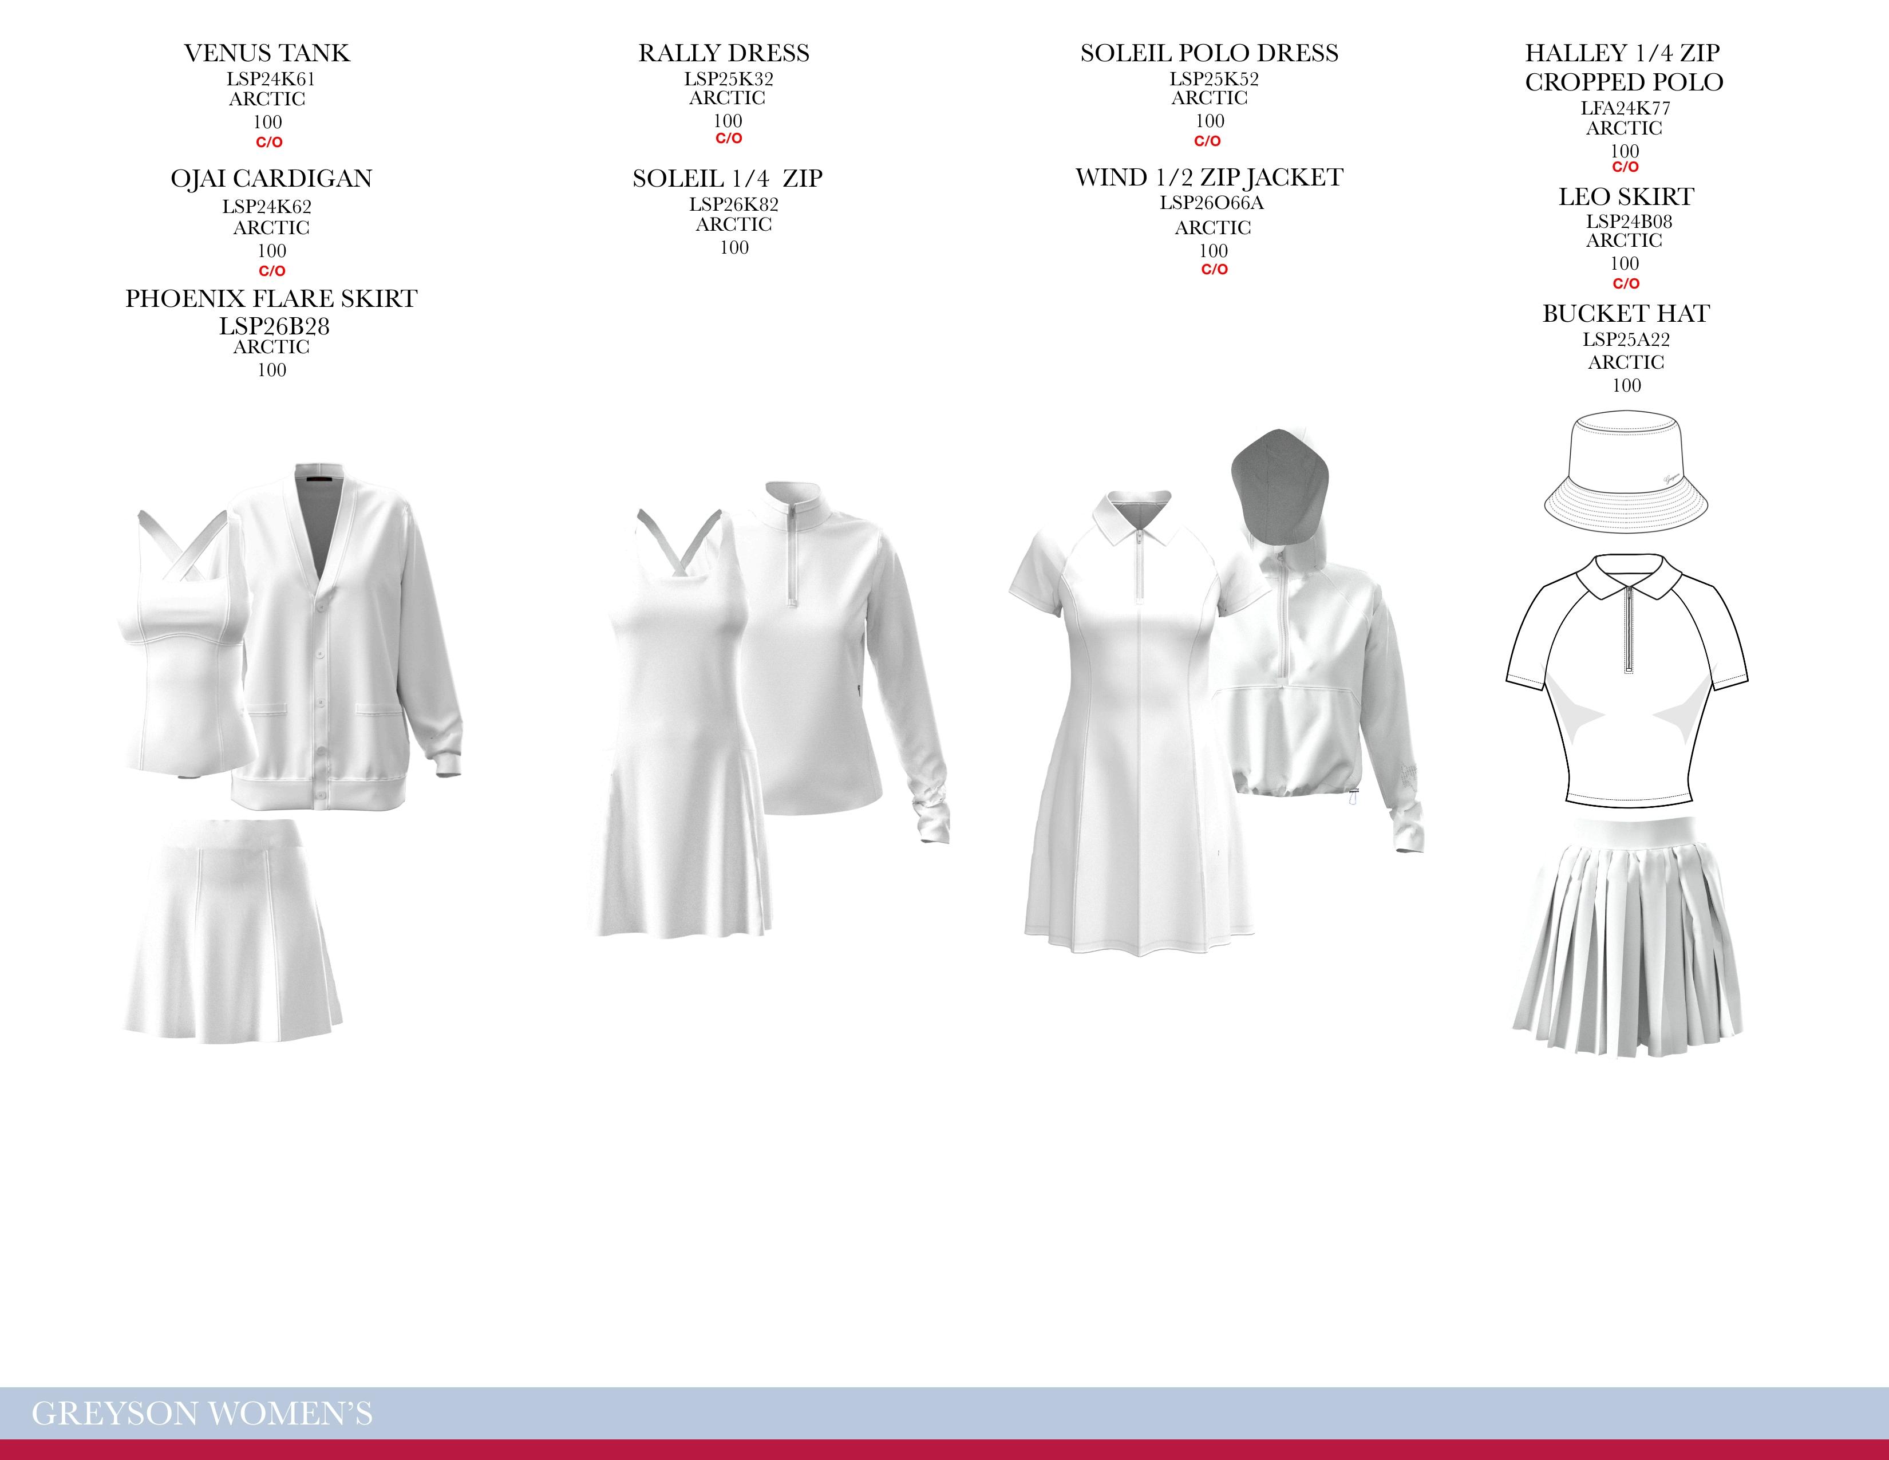Click the RALLY DRESS heading
The image size is (1889, 1460).
(x=724, y=54)
